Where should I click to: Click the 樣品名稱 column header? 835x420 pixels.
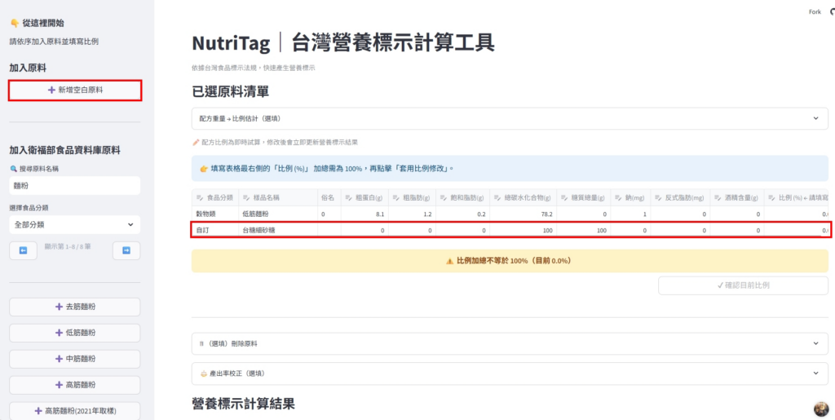(278, 197)
